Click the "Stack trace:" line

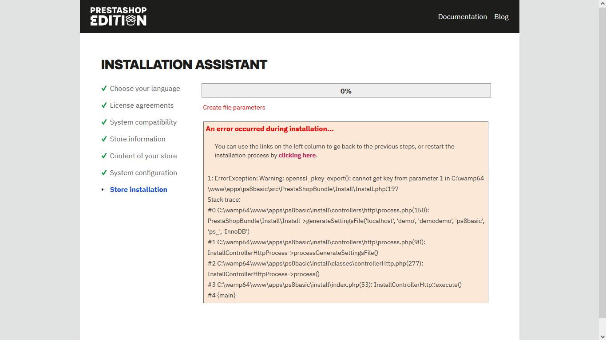click(x=224, y=199)
